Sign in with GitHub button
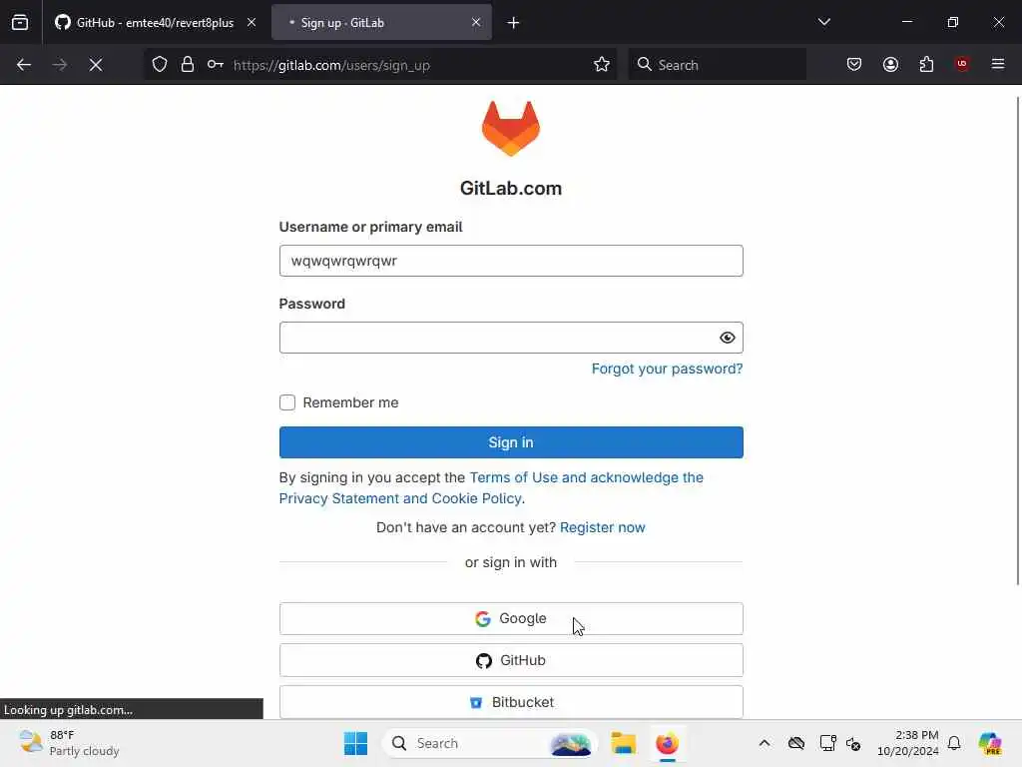This screenshot has height=767, width=1022. point(511,661)
